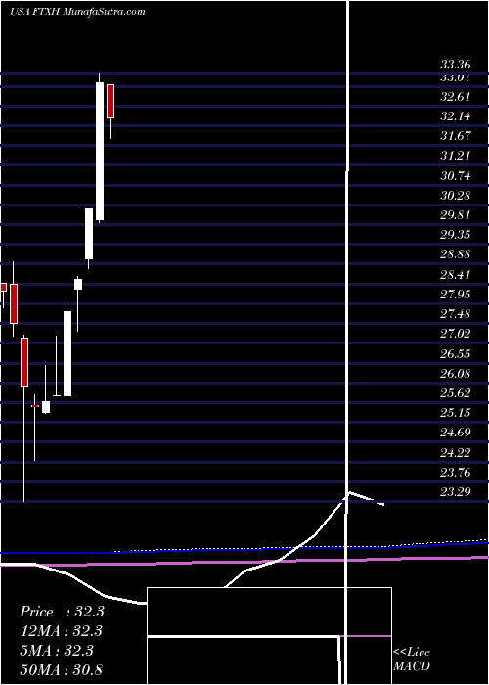Click the 29.81 price axis label

[x=456, y=215]
